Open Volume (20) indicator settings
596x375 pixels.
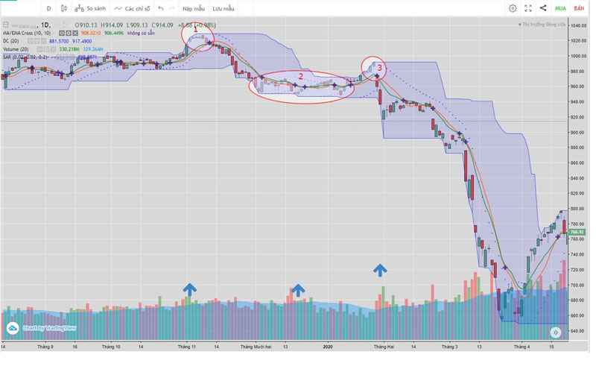[x=46, y=49]
